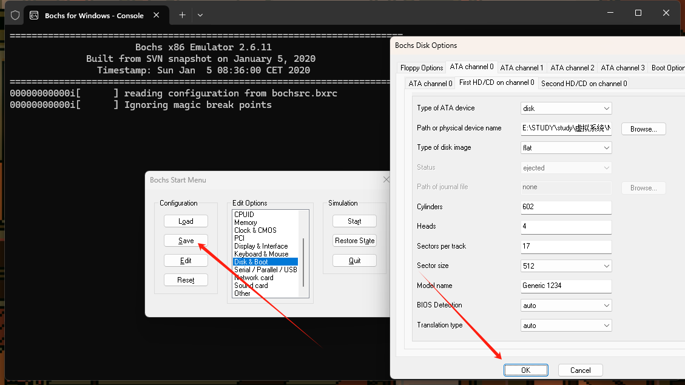Open the Sector size dropdown

pos(565,266)
